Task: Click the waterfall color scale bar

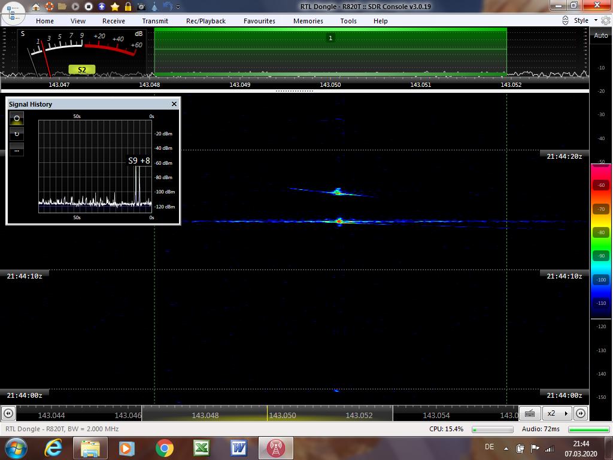Action: coord(601,241)
